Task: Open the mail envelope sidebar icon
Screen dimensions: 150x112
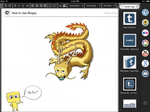Action: tap(145, 74)
